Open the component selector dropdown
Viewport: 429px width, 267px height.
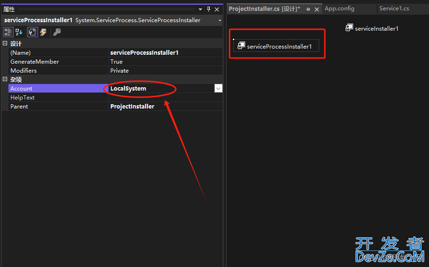pos(219,20)
